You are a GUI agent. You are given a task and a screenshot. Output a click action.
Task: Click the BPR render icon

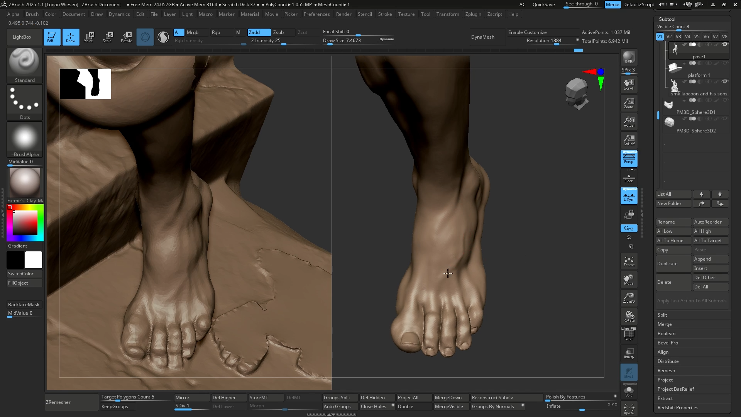pos(629,58)
